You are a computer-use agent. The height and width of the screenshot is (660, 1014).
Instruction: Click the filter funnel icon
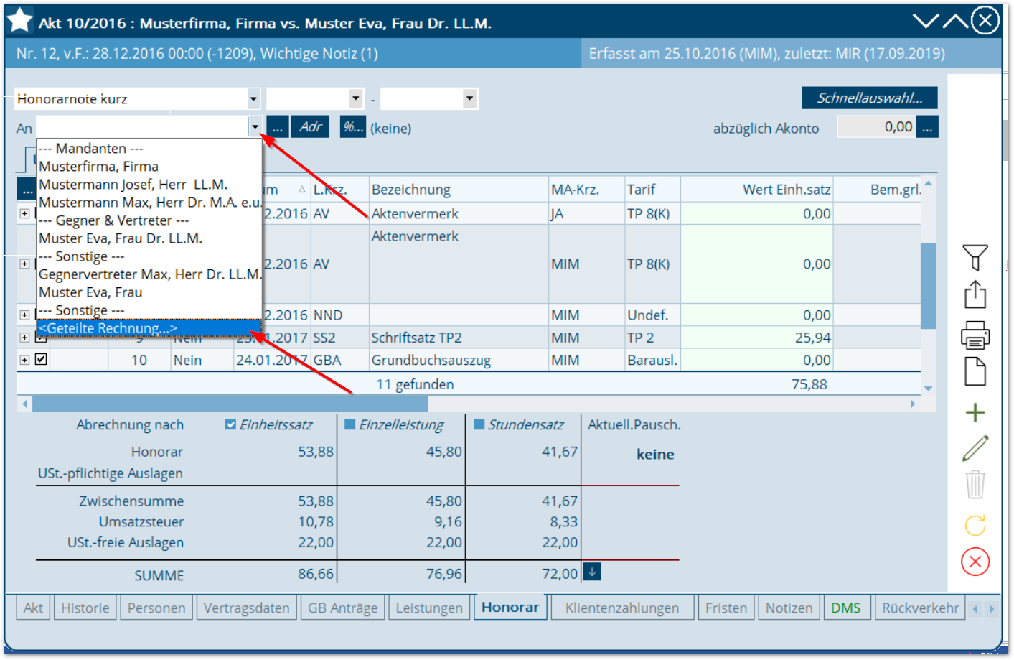pos(975,257)
